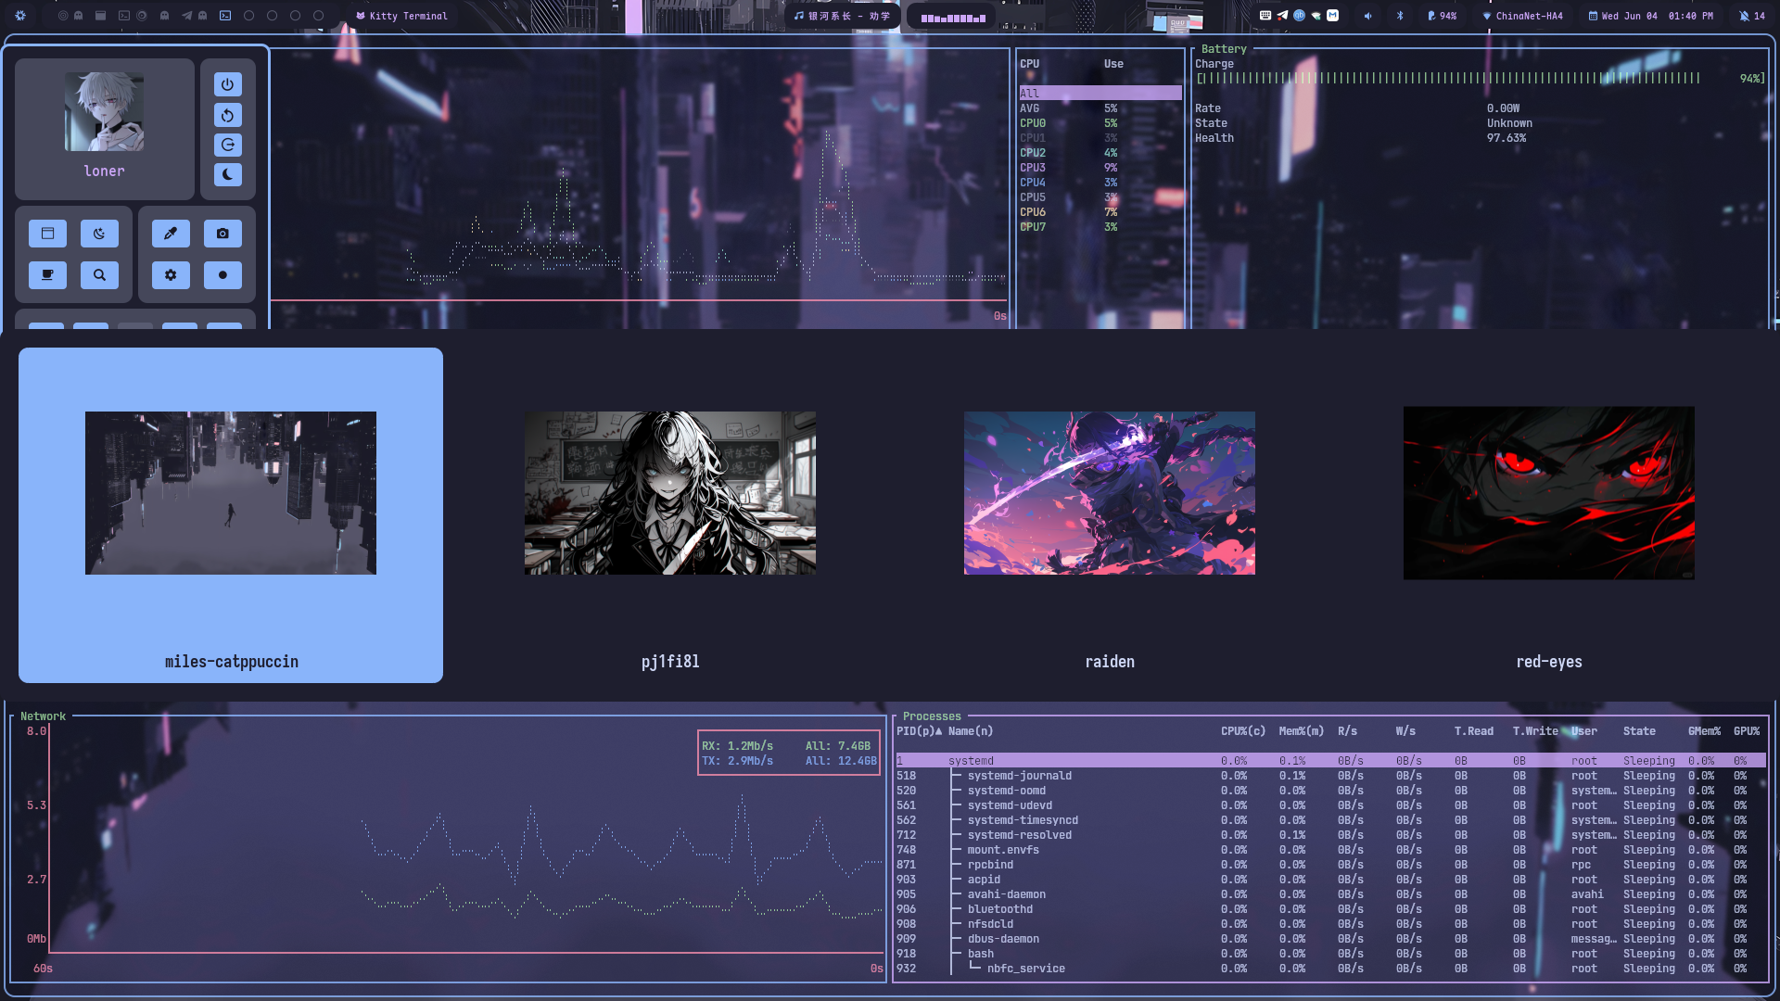Open search with the magnifier icon
Viewport: 1780px width, 1001px height.
coord(100,275)
